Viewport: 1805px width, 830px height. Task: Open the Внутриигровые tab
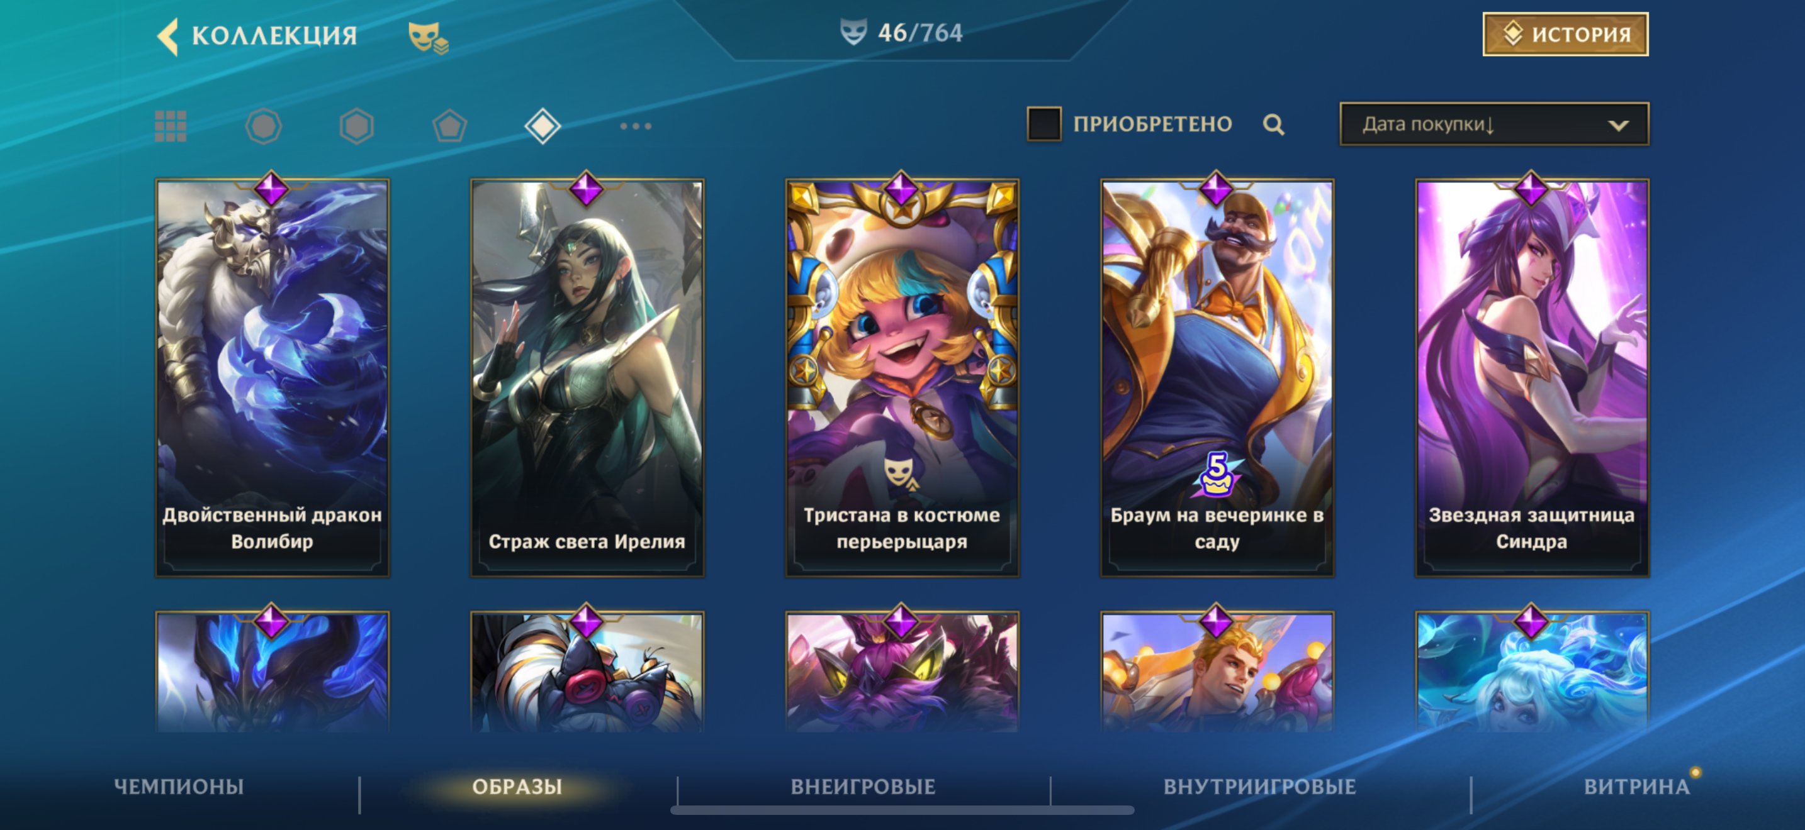(x=1259, y=787)
